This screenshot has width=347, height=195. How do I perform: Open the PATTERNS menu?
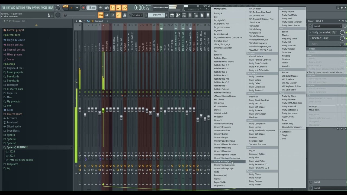21,8
